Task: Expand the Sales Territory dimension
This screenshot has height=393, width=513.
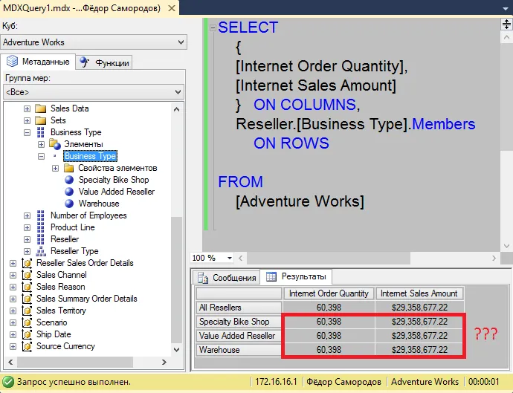Action: (13, 311)
